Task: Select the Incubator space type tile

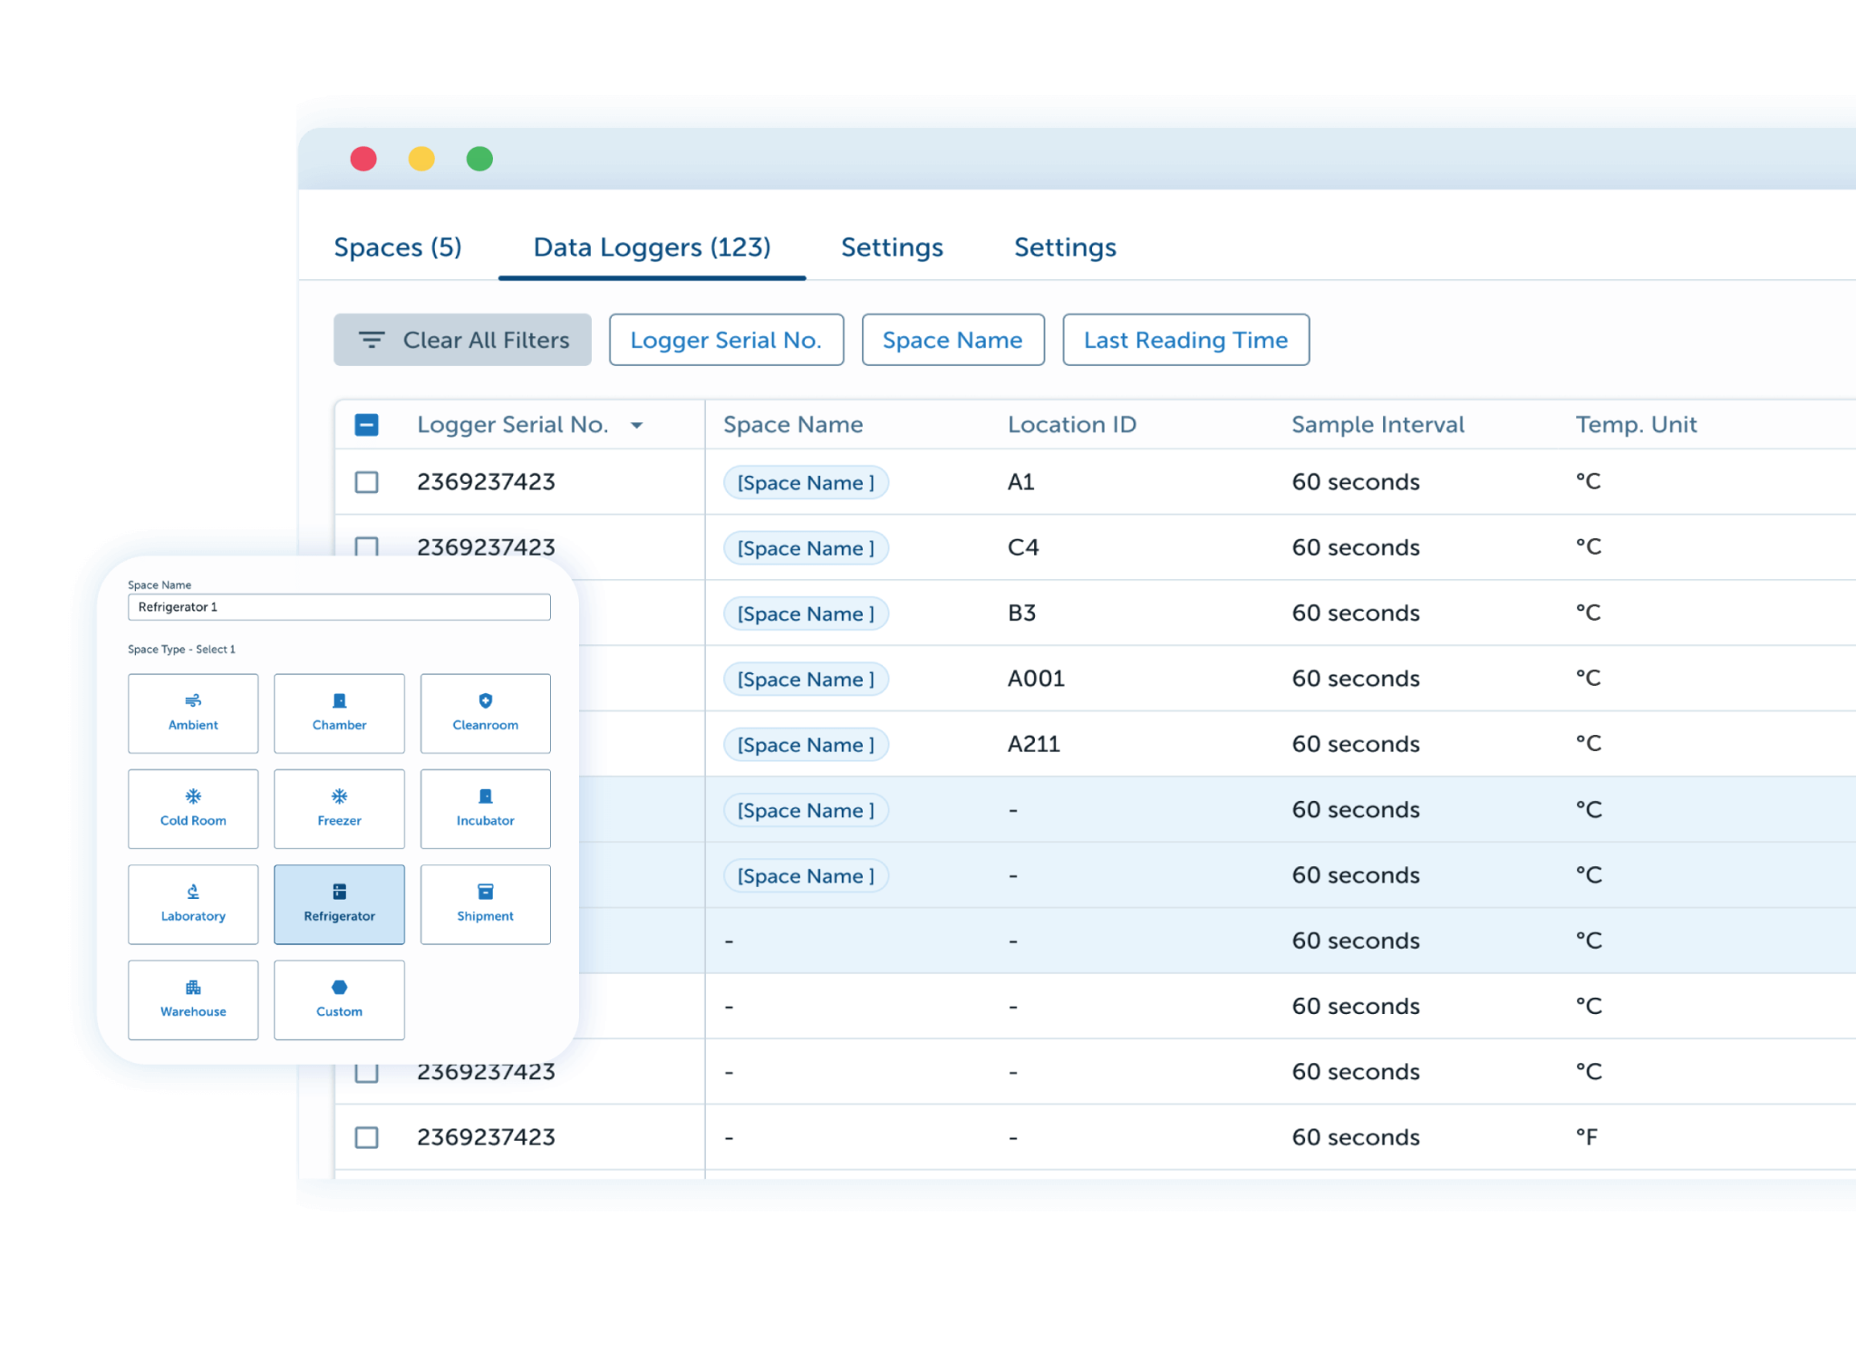Action: 485,808
